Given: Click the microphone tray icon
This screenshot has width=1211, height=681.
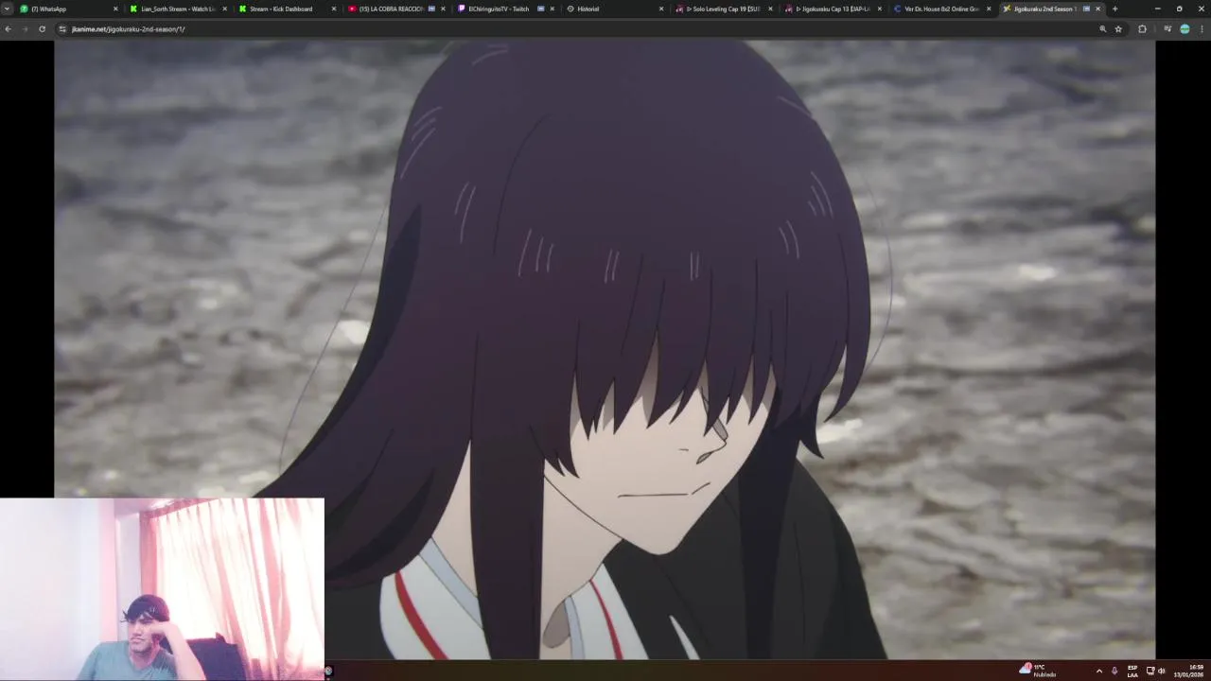Looking at the screenshot, I should click(1114, 671).
